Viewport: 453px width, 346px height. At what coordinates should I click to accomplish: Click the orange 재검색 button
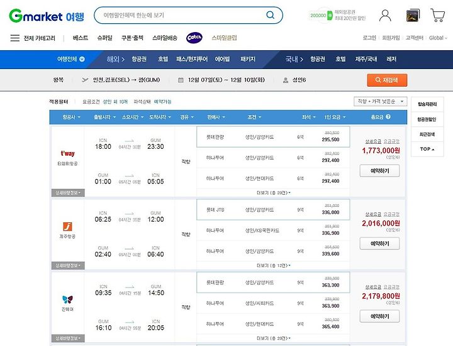[387, 80]
